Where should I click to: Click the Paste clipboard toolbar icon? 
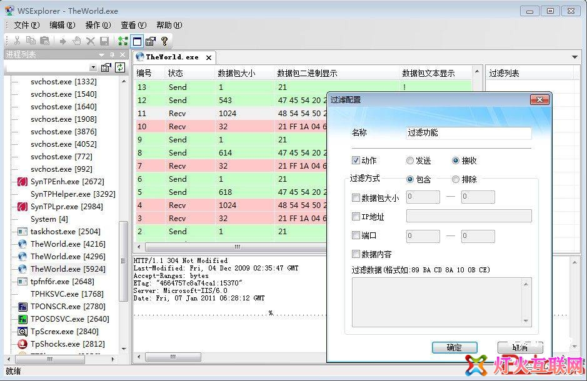click(x=44, y=41)
